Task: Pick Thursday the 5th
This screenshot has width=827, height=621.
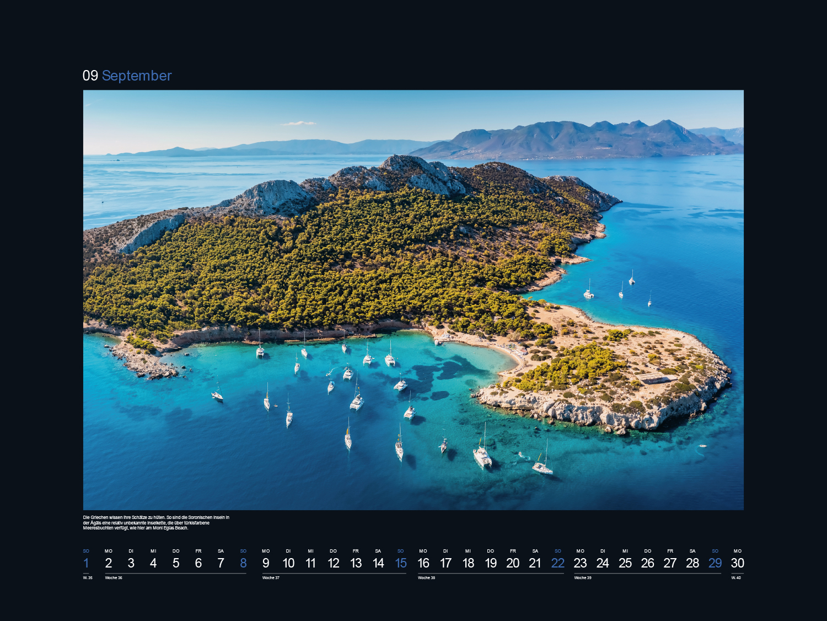Action: click(x=176, y=563)
